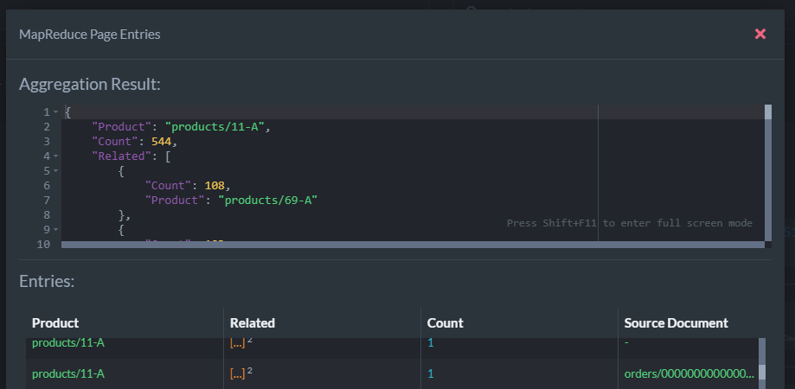
Task: Click the Count value 1 in the dash-source row
Action: tap(431, 343)
